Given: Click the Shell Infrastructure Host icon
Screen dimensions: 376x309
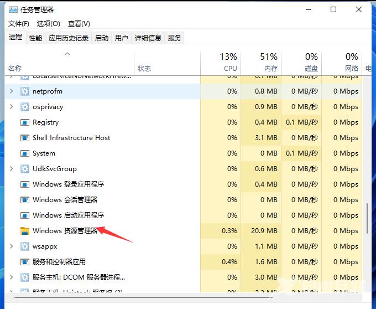Looking at the screenshot, I should [x=25, y=138].
